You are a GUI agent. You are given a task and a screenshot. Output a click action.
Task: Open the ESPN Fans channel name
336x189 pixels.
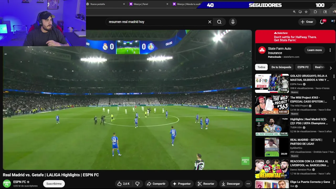(296, 84)
